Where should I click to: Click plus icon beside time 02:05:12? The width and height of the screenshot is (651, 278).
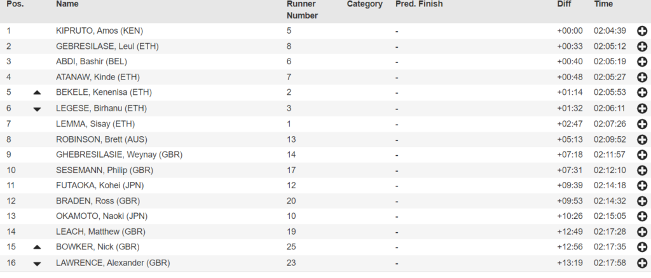click(x=642, y=46)
